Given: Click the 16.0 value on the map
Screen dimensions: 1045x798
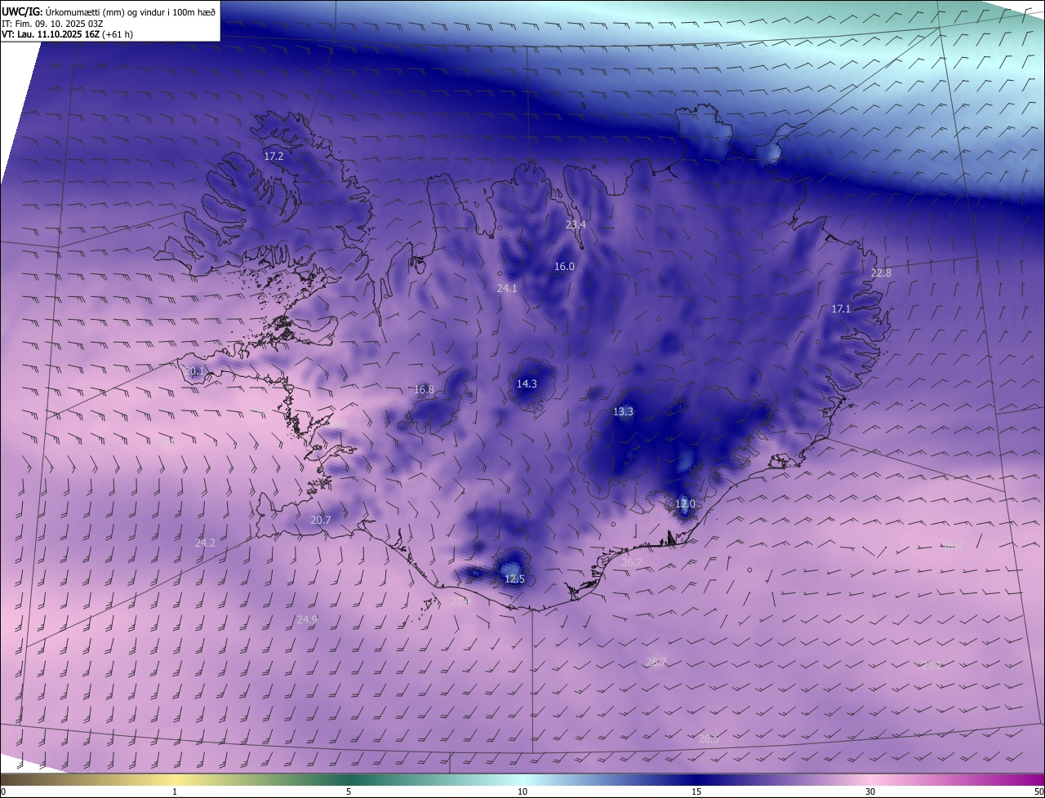Looking at the screenshot, I should point(564,266).
